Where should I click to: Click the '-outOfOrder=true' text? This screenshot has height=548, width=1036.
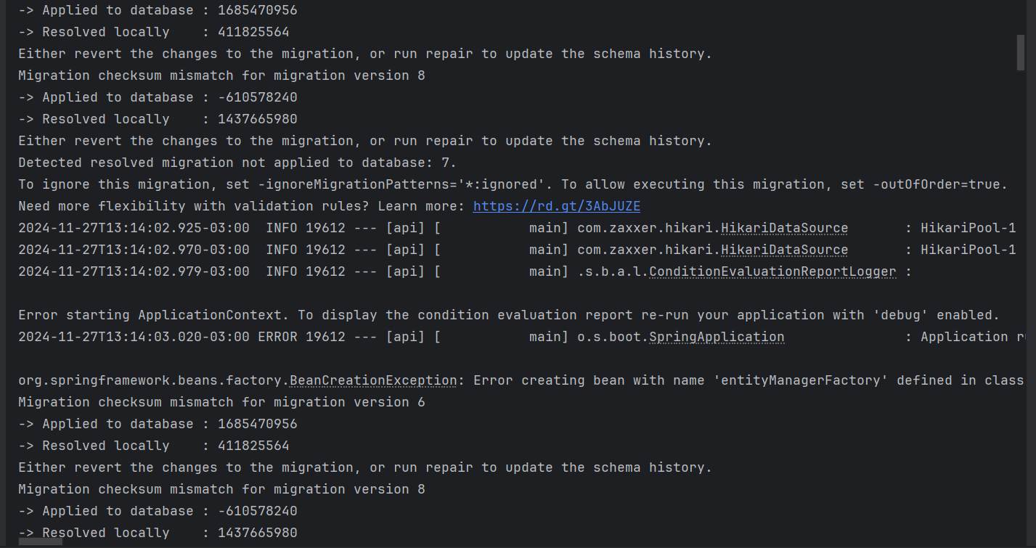pyautogui.click(x=936, y=184)
